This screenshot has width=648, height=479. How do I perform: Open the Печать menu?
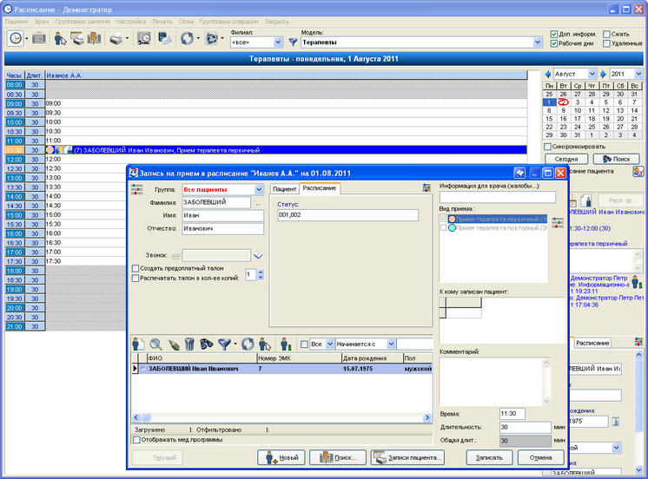(162, 22)
